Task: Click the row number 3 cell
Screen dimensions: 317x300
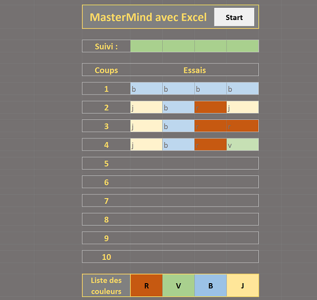Action: pos(106,126)
